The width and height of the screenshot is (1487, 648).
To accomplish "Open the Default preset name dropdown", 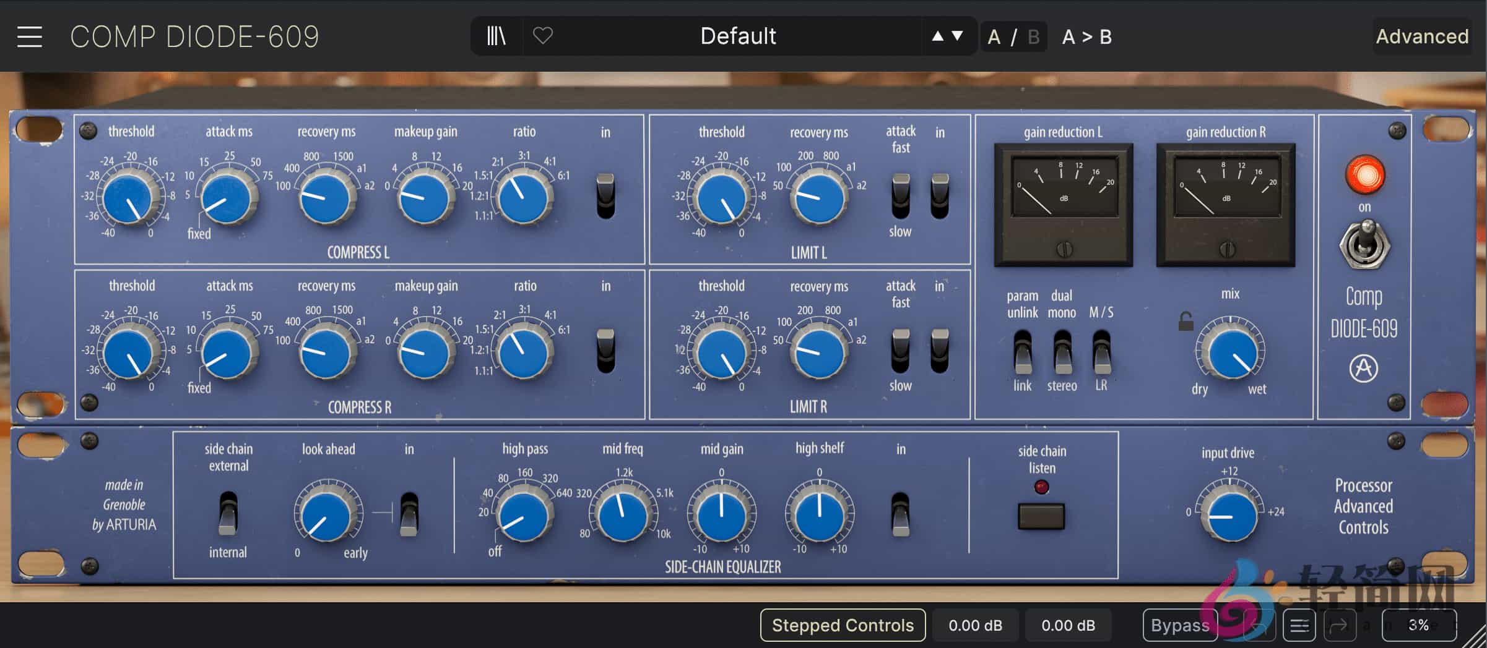I will (x=737, y=36).
